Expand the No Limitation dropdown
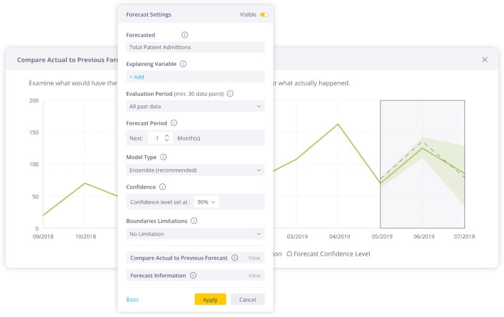Viewport: 504px width, 317px height. click(196, 234)
